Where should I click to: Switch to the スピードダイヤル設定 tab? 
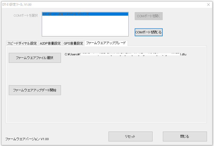tap(22, 43)
